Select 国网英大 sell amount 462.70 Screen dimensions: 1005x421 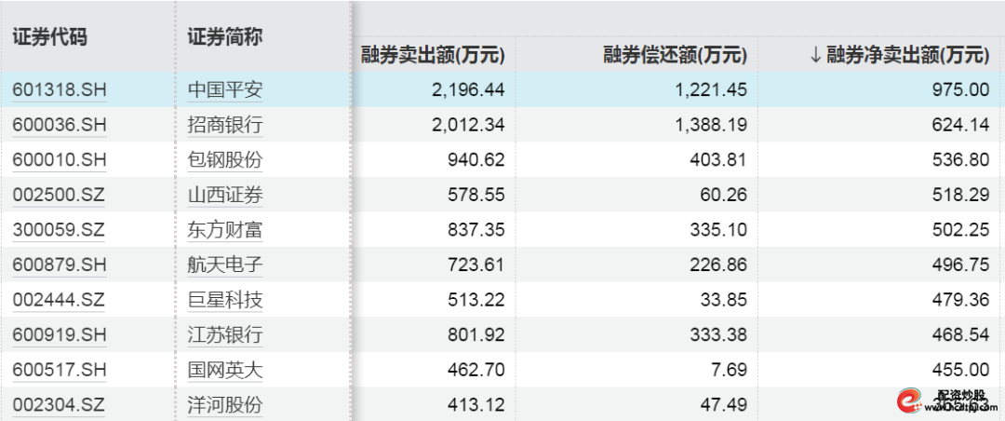click(x=476, y=370)
